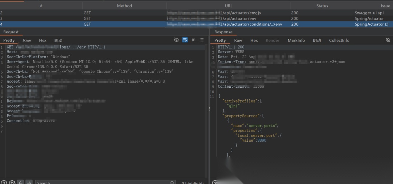Switch Response view to Pretty tab
Screen dimensions: 393x184
[x=220, y=41]
